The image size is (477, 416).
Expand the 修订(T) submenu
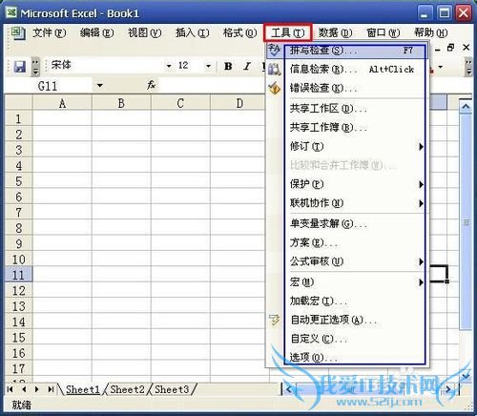click(x=421, y=147)
